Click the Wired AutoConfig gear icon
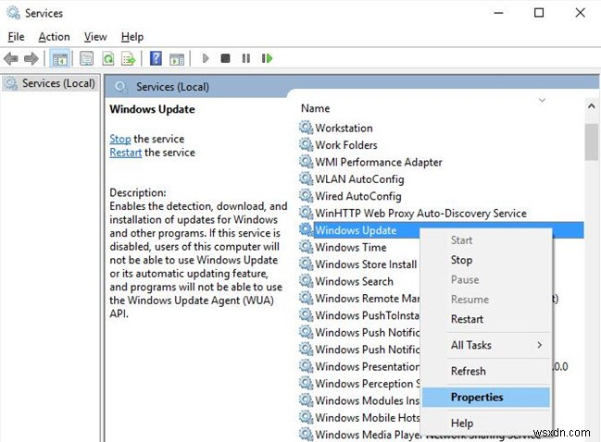 [x=306, y=195]
